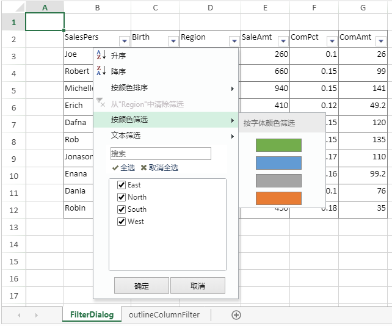The height and width of the screenshot is (326, 392).
Task: Filter by blue font color swatch
Action: (278, 163)
